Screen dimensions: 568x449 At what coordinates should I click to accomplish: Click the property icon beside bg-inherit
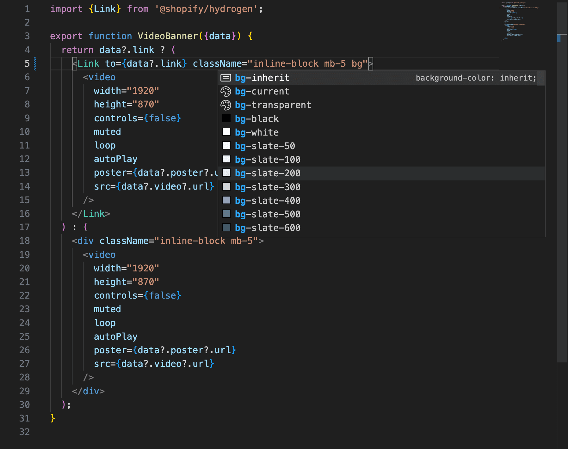pyautogui.click(x=226, y=78)
